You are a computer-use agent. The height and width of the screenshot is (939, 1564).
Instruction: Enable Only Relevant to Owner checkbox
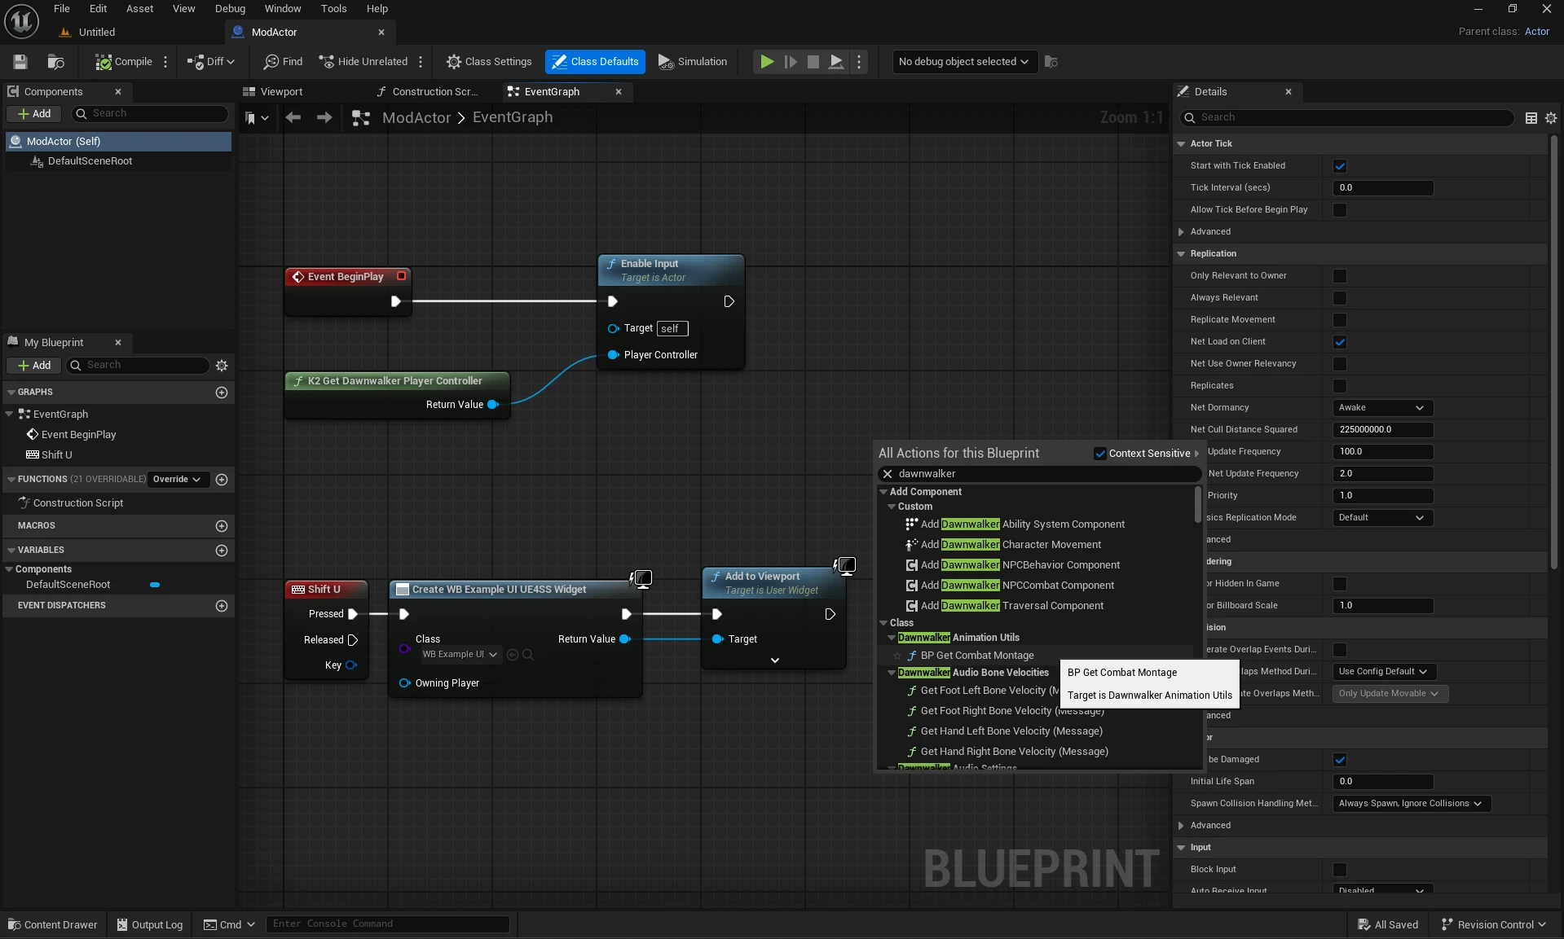[x=1340, y=276]
